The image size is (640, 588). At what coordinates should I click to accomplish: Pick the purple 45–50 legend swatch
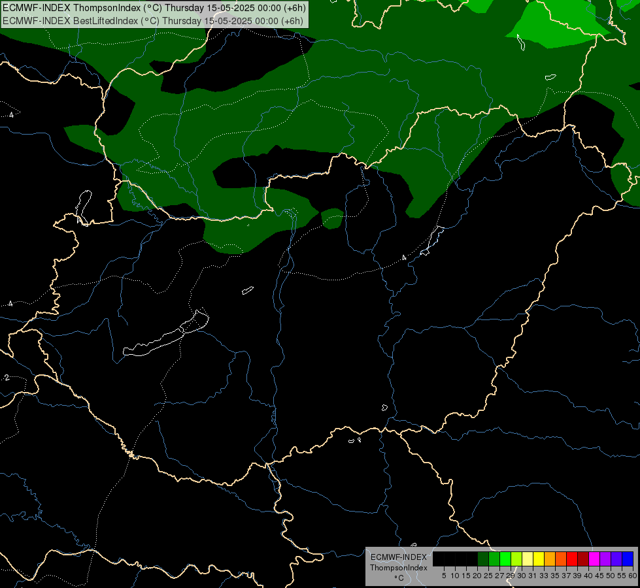605,559
